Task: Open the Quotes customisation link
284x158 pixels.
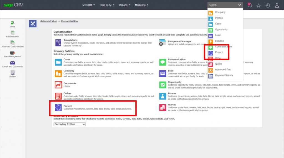Action: (172, 105)
